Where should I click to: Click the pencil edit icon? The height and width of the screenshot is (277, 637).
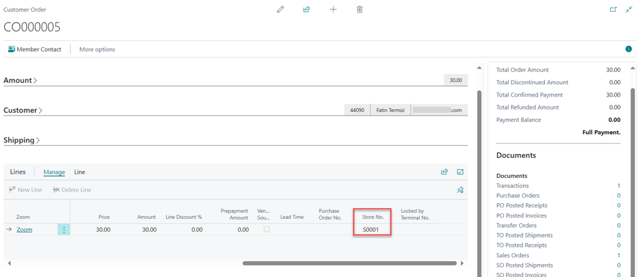(x=280, y=10)
